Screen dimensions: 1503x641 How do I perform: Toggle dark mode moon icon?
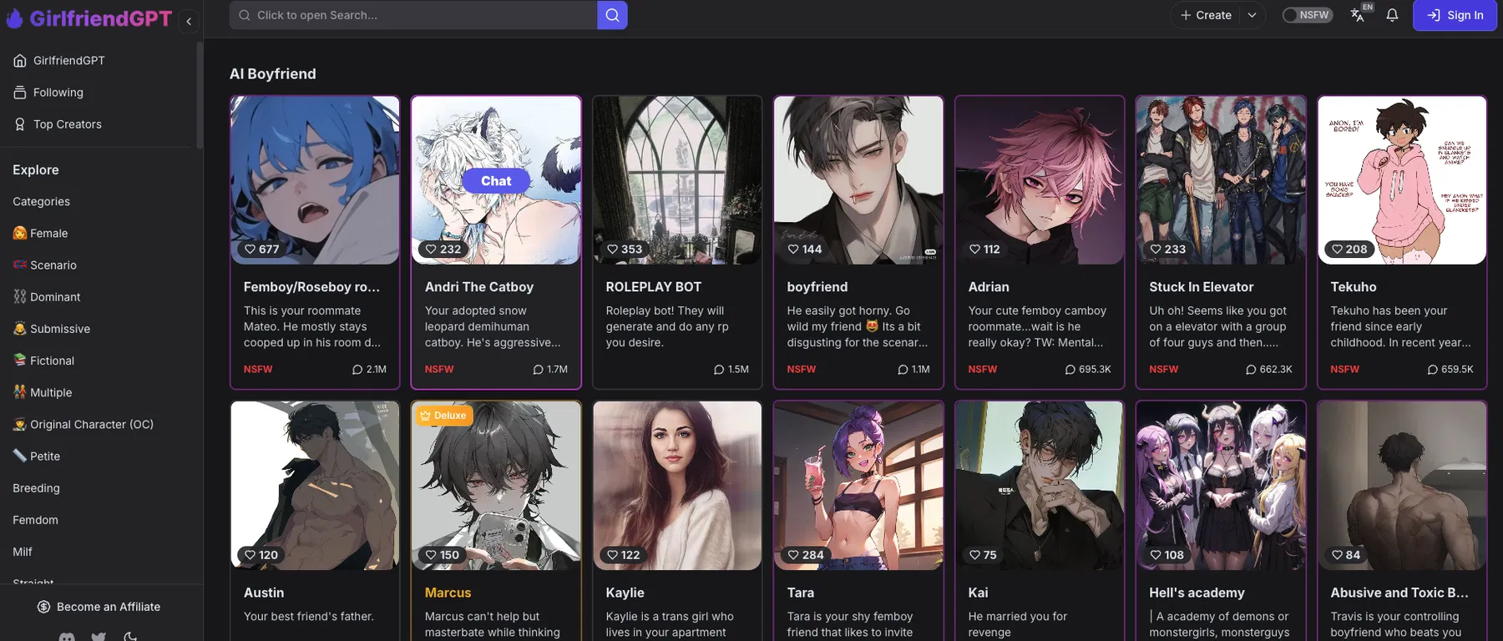[x=130, y=637]
